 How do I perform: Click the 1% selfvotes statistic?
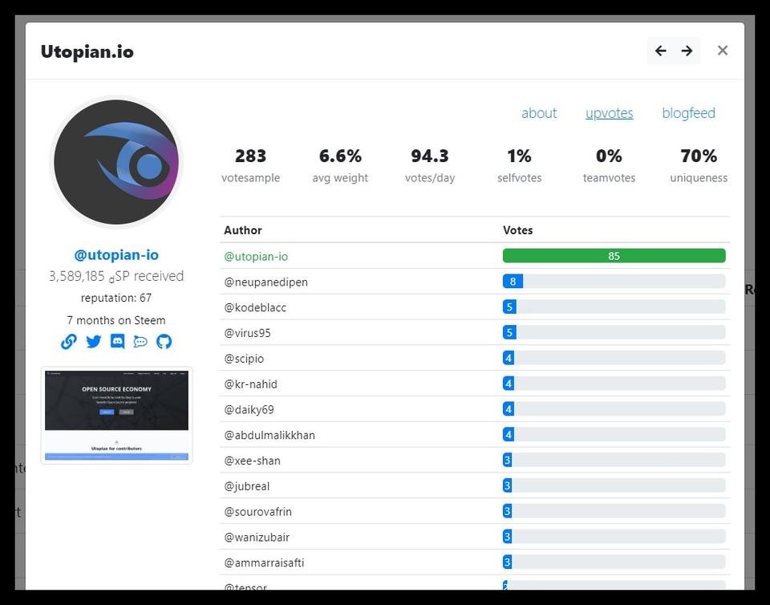519,165
